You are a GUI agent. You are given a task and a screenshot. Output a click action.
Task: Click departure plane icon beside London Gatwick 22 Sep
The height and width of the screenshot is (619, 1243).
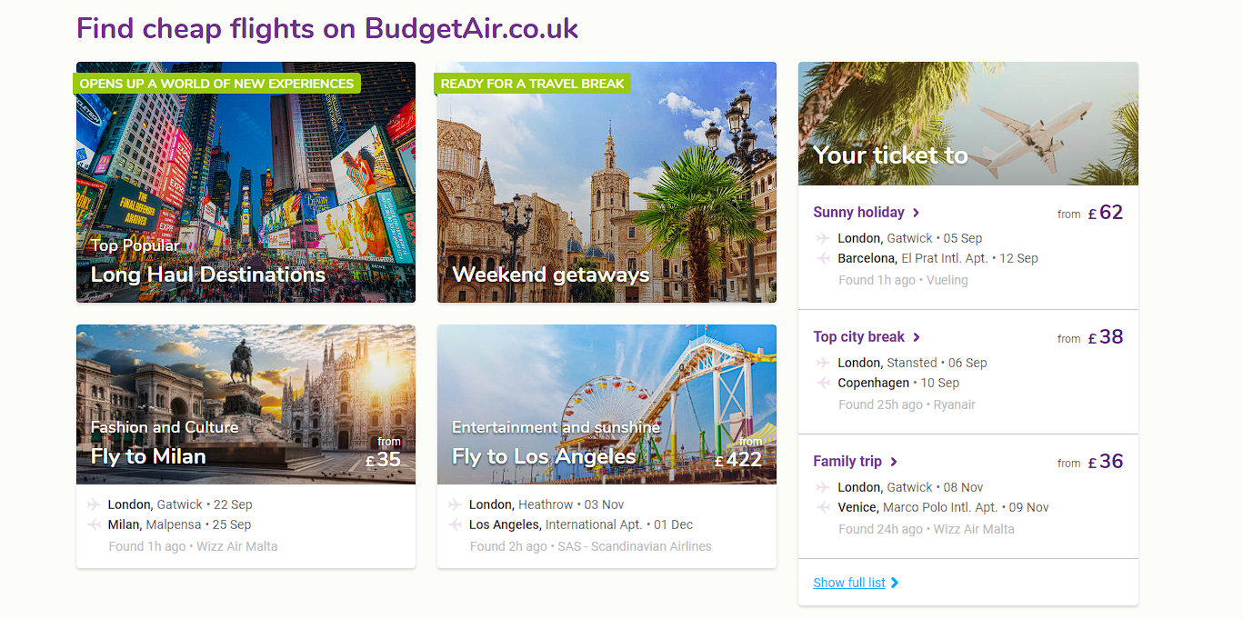point(95,504)
